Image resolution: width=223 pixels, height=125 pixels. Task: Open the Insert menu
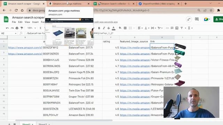(35, 22)
